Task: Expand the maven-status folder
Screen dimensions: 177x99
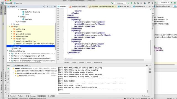Action: (12, 39)
